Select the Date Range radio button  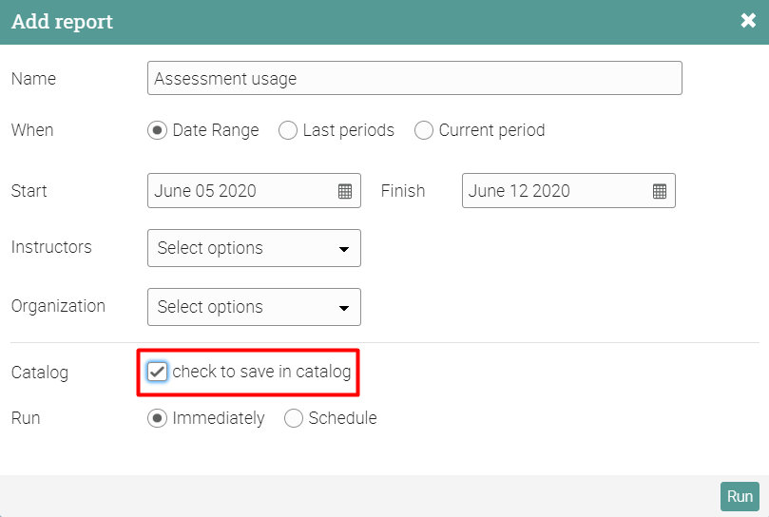[158, 130]
